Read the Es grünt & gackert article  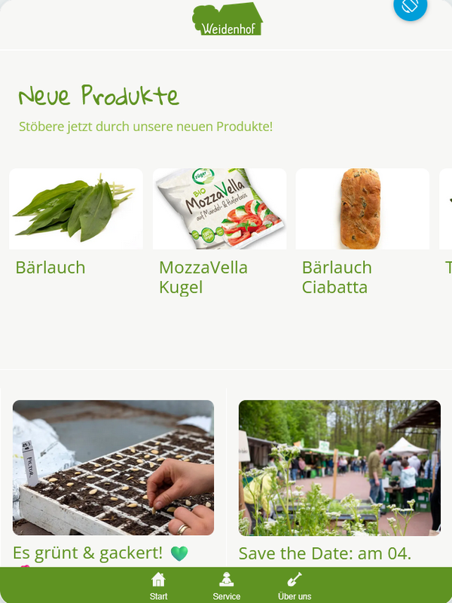(87, 553)
